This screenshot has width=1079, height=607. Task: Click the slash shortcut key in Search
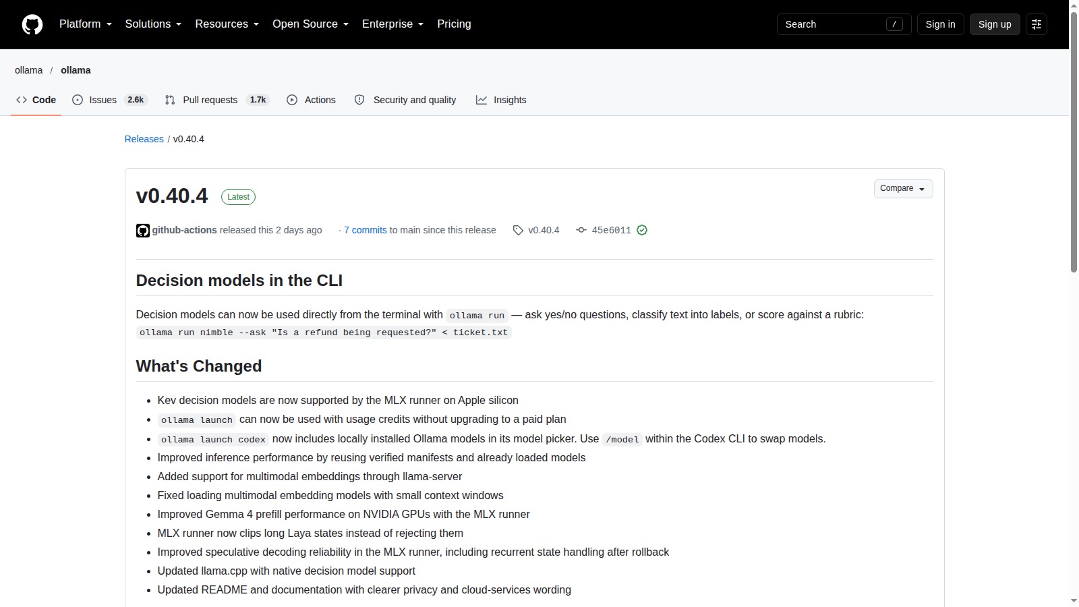tap(894, 24)
